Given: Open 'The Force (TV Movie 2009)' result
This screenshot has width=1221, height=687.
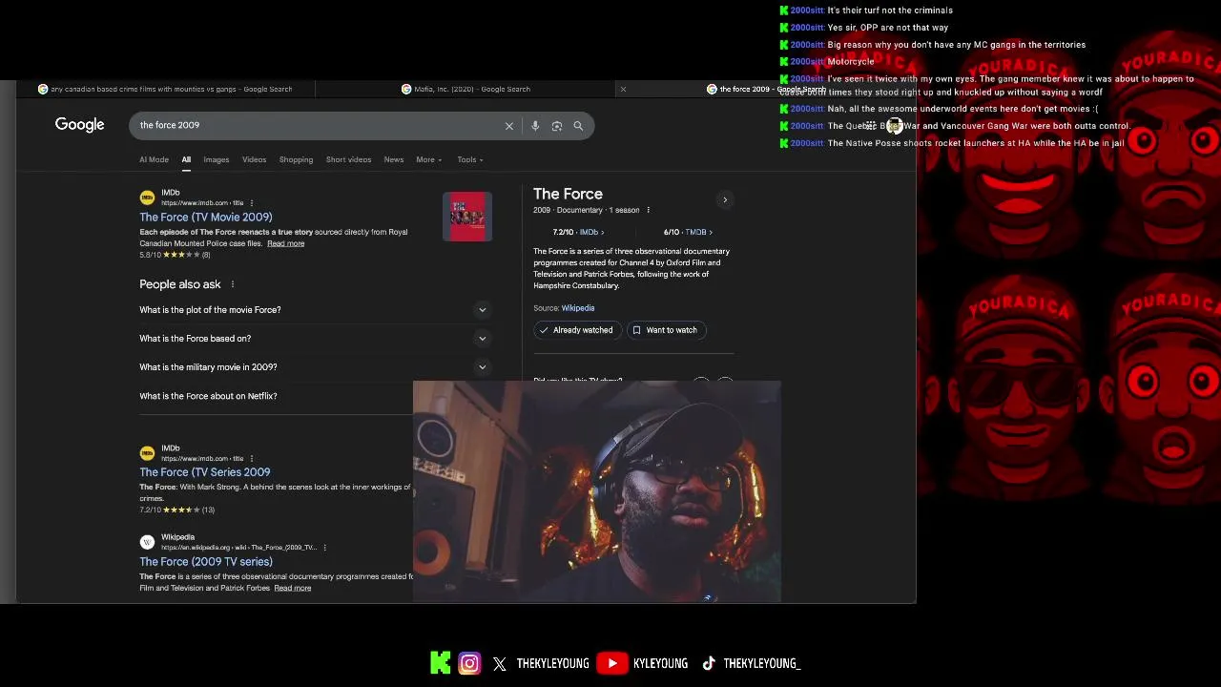Looking at the screenshot, I should (206, 218).
